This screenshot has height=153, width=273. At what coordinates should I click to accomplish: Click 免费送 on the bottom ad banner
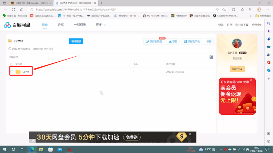click(x=132, y=137)
